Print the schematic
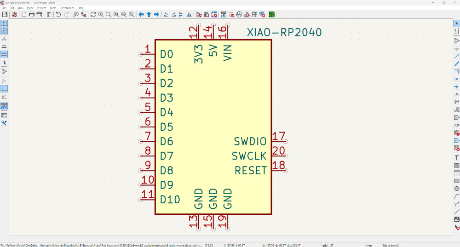 [x=31, y=14]
